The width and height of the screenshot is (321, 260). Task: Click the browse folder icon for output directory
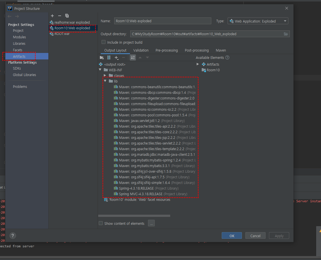286,34
